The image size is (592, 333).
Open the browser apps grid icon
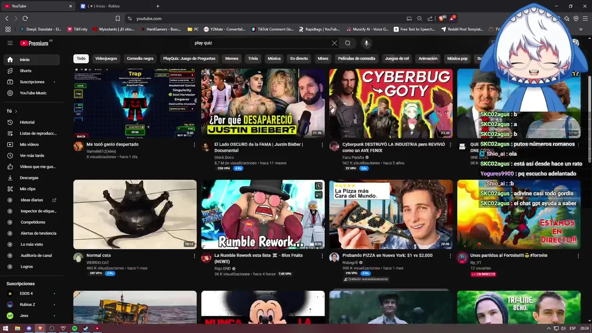(8, 29)
